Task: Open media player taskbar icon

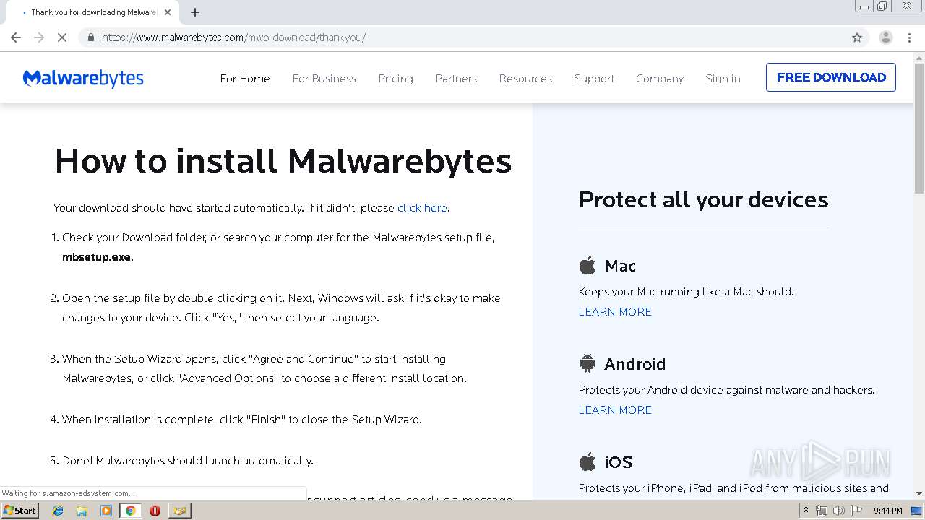Action: (106, 511)
